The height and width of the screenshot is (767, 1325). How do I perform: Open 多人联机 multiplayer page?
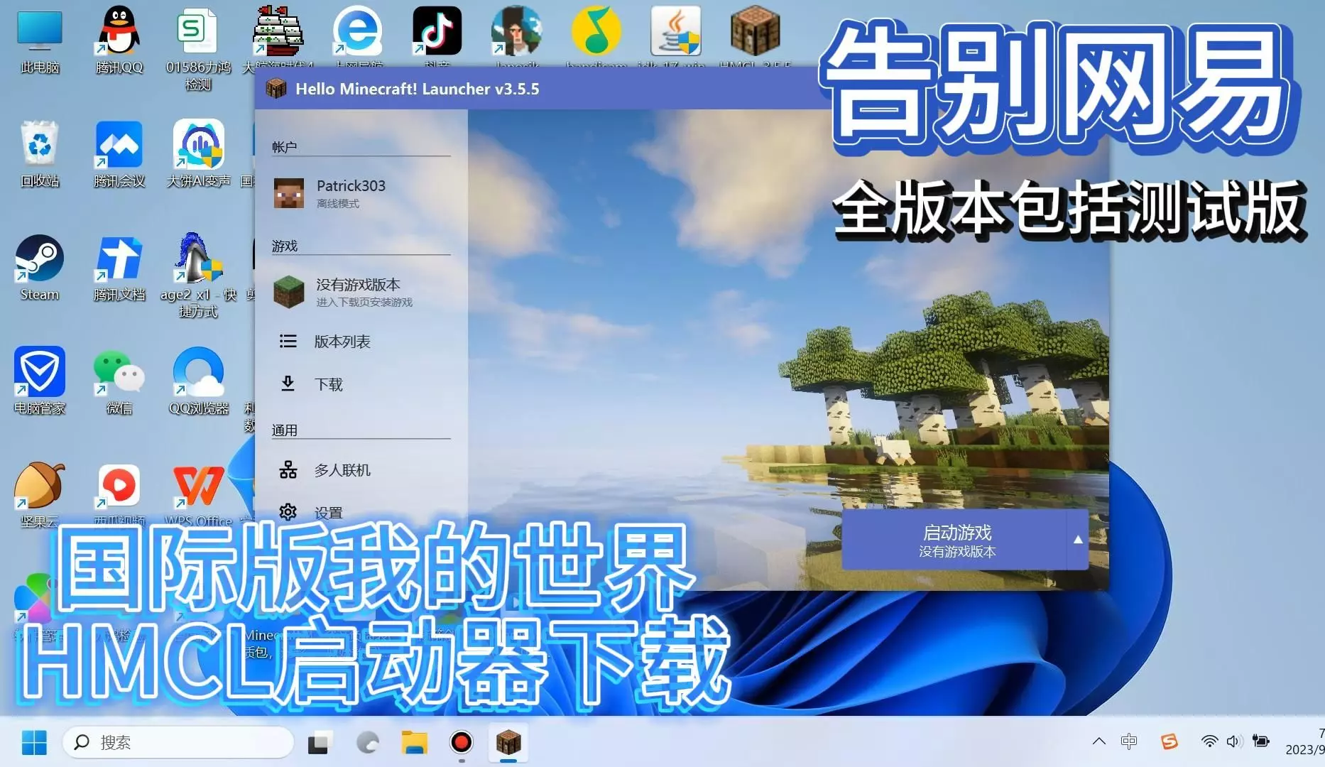361,469
